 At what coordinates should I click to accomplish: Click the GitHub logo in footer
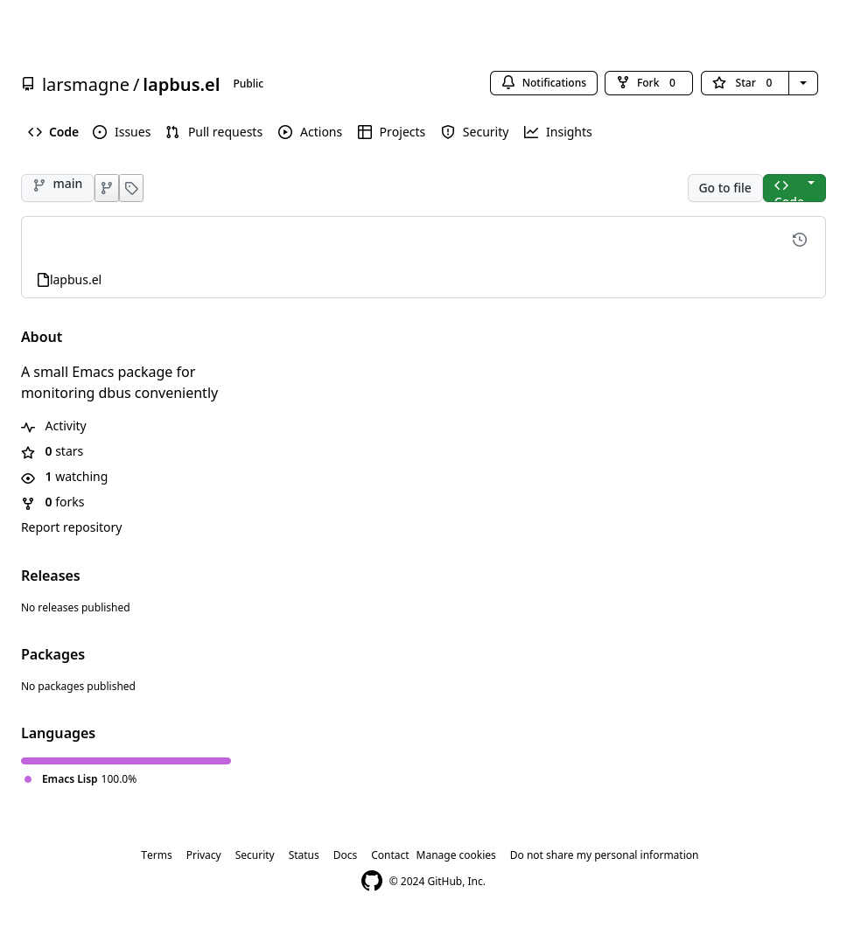tap(372, 881)
